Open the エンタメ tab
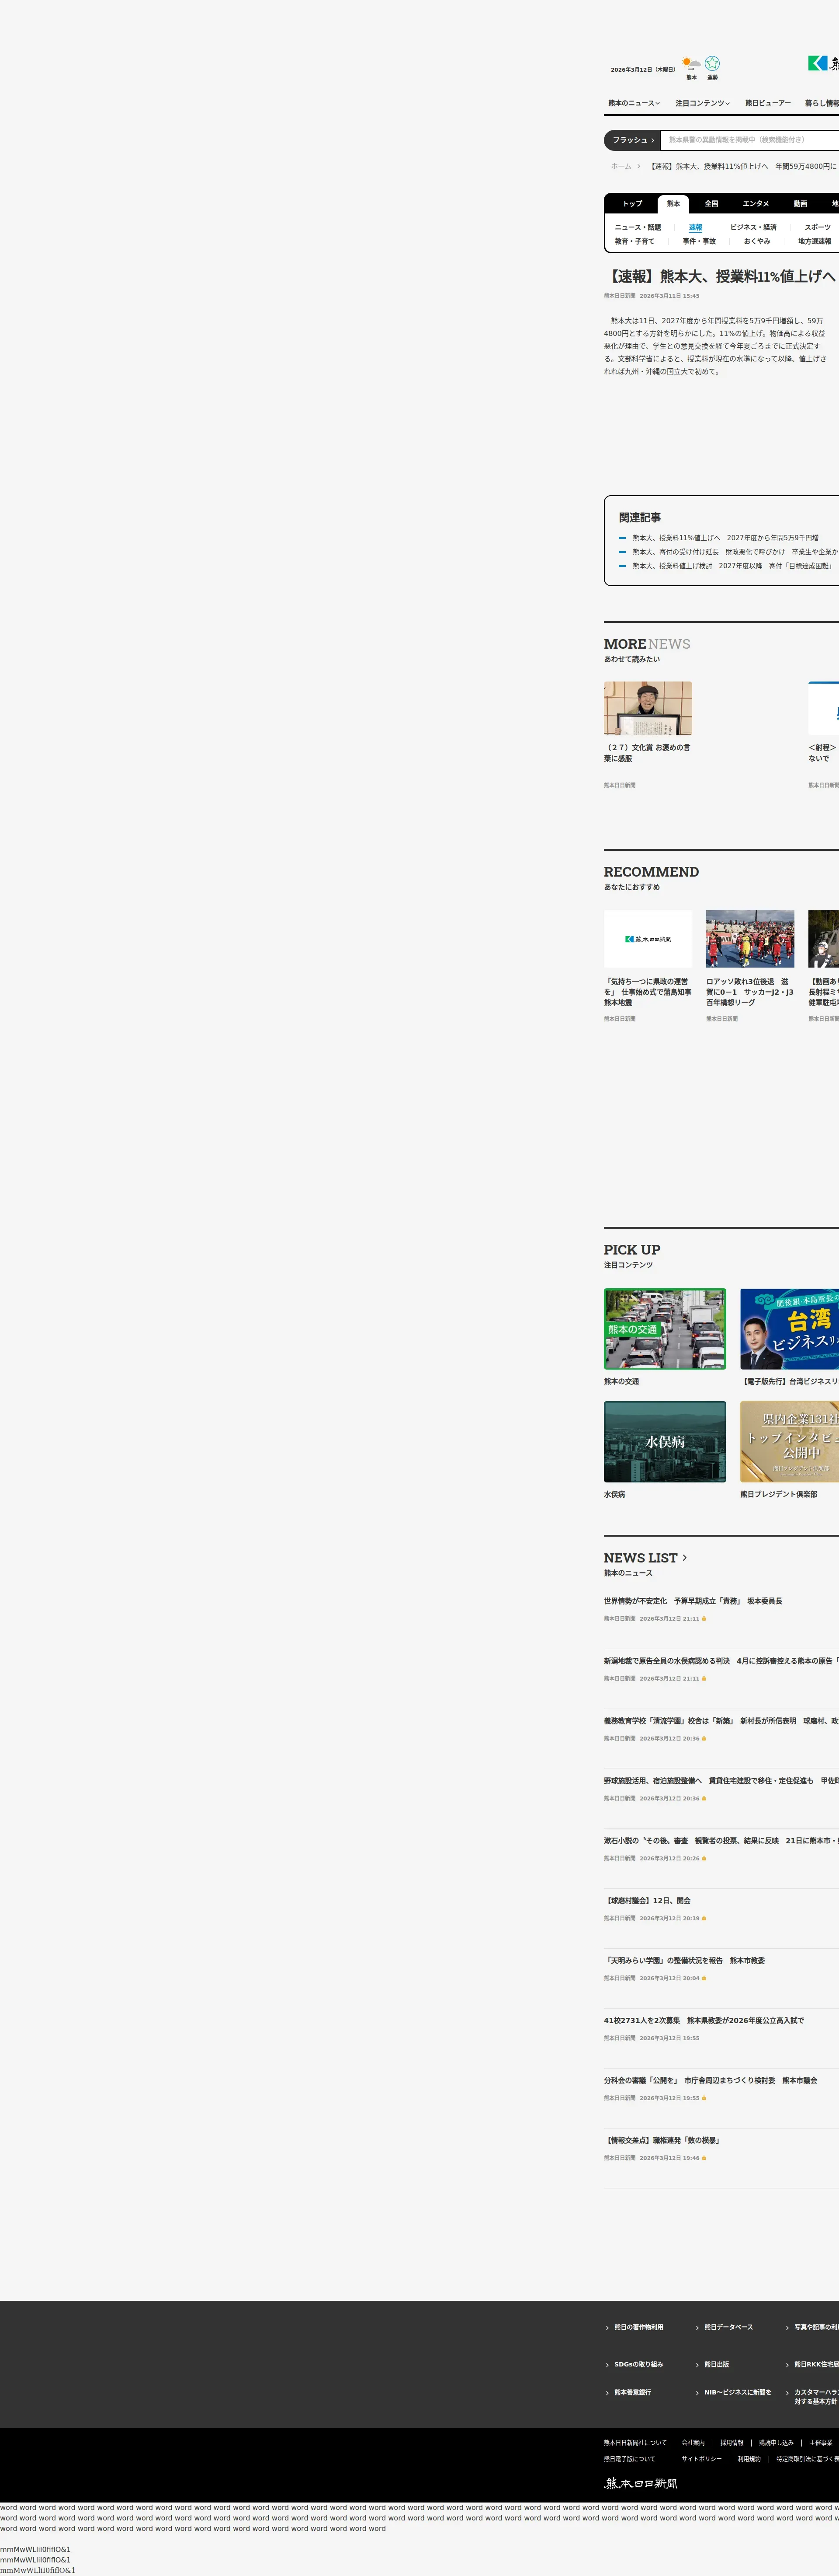 (x=756, y=204)
